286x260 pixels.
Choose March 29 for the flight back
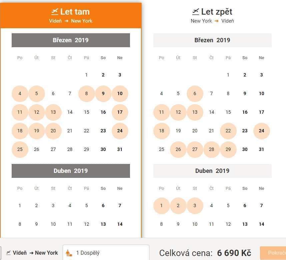click(228, 149)
